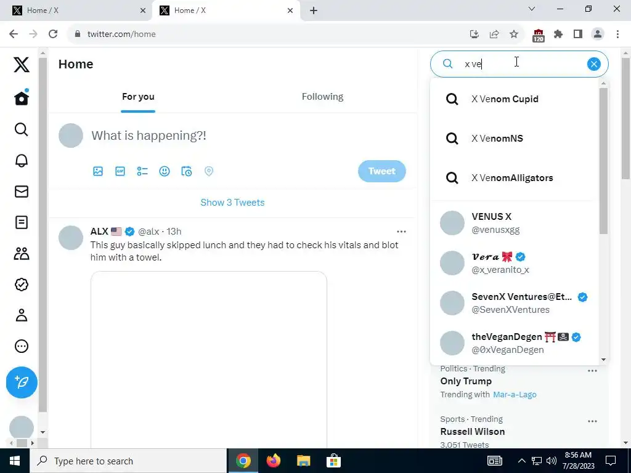The height and width of the screenshot is (473, 631).
Task: Open Profile person icon in the sidebar
Action: point(22,315)
